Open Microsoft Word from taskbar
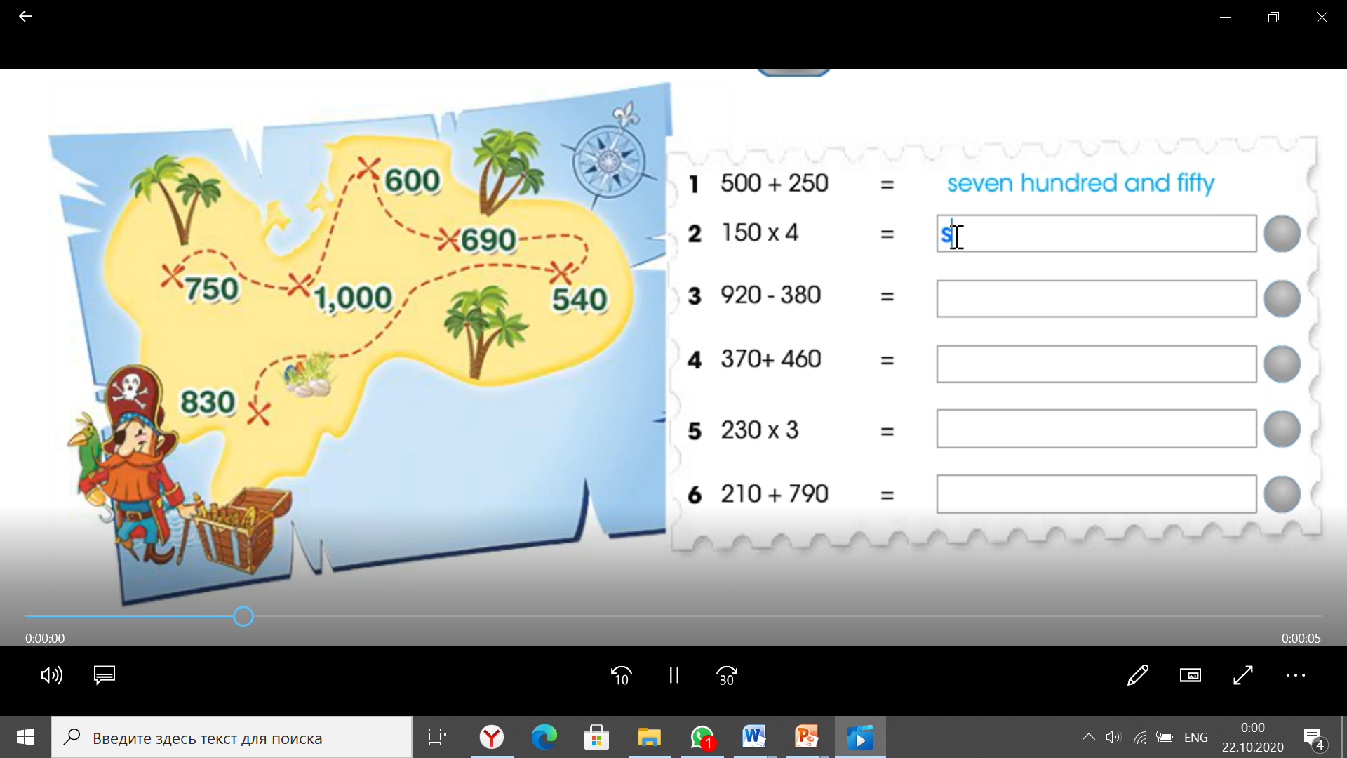This screenshot has width=1347, height=758. click(754, 737)
